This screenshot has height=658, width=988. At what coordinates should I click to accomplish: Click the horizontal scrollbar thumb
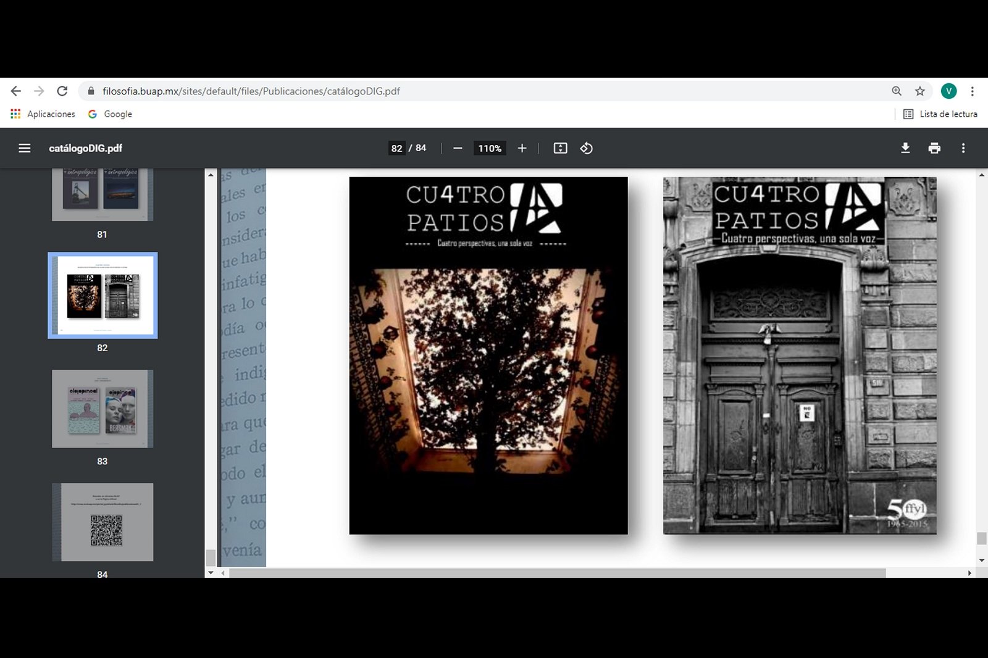558,573
